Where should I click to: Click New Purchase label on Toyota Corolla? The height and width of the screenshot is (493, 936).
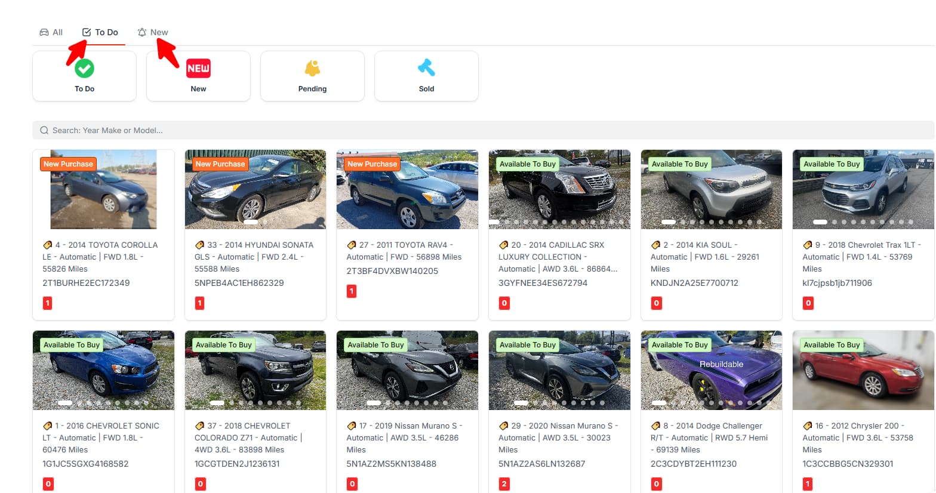coord(68,164)
